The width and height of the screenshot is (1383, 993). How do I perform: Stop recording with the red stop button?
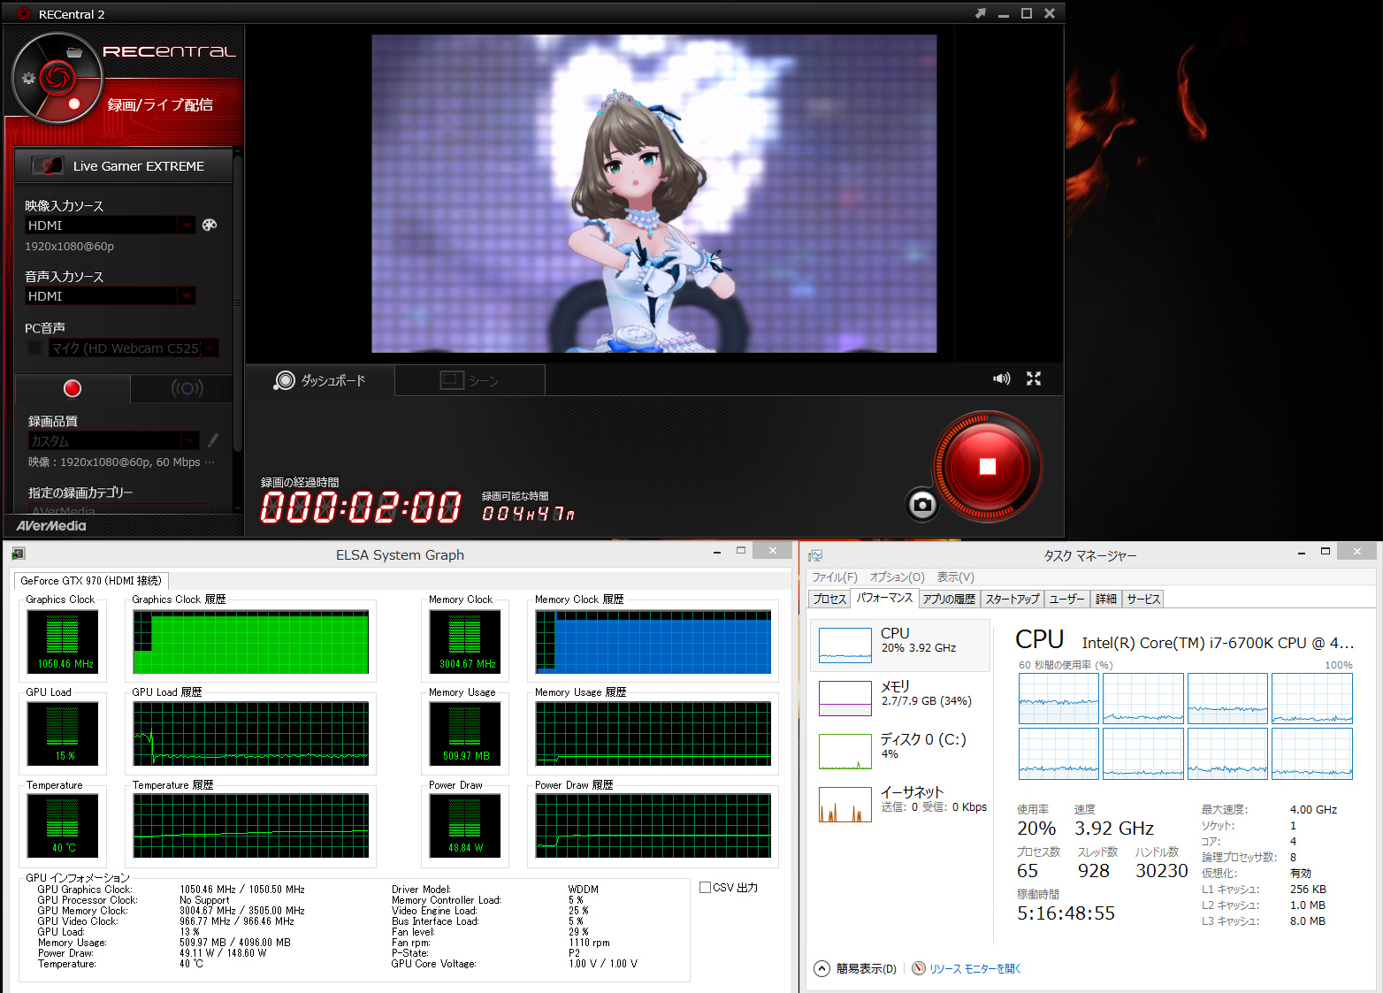point(987,466)
